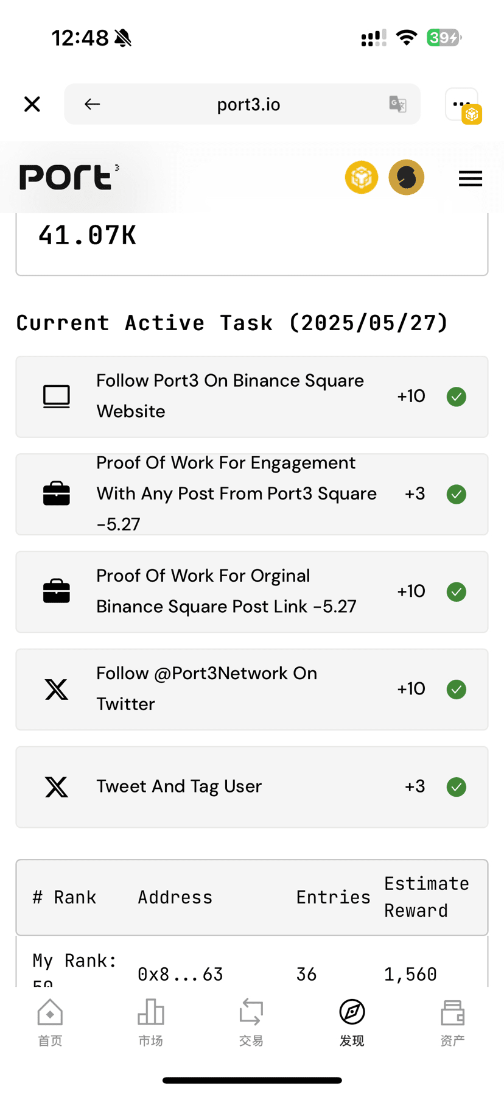This screenshot has width=504, height=1094.
Task: Click the Port3 logo
Action: (x=69, y=177)
